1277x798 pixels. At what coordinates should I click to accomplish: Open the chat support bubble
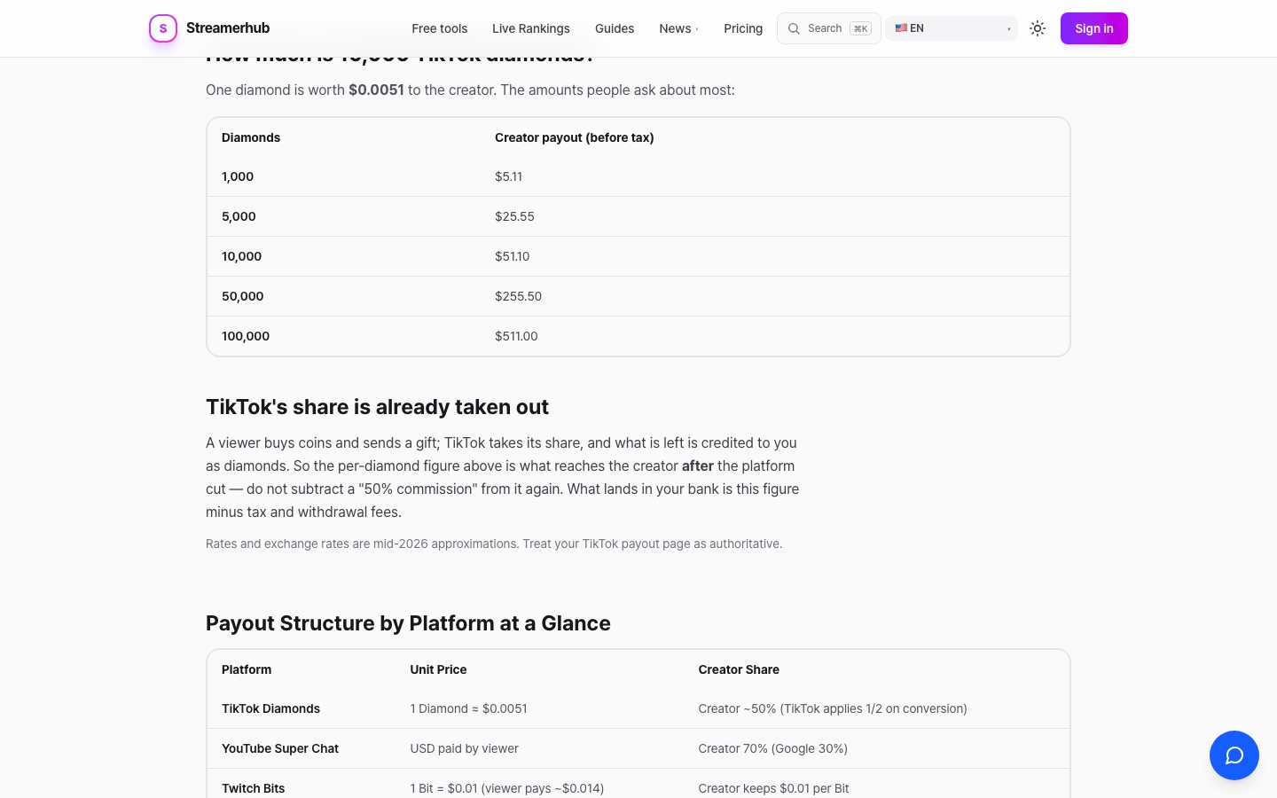[x=1234, y=755]
